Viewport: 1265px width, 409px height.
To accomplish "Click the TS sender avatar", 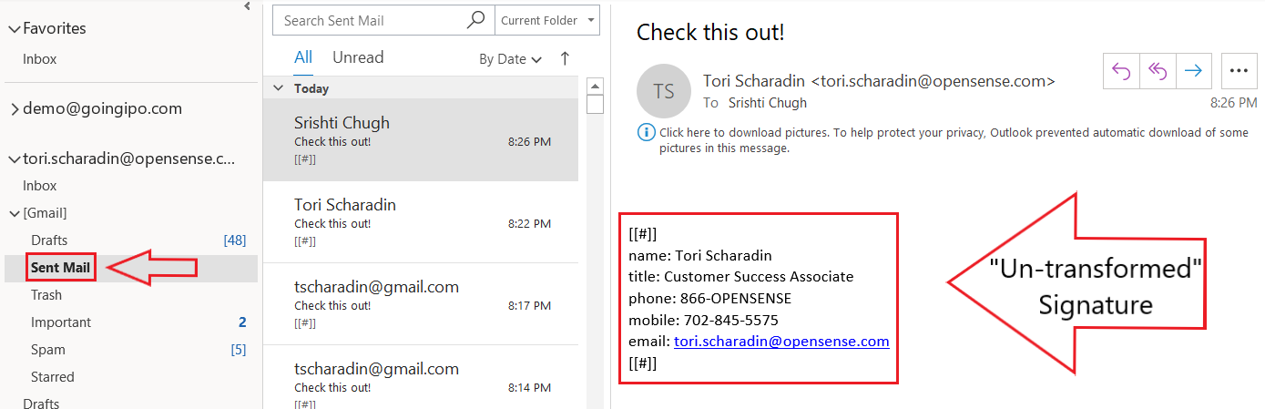I will coord(664,92).
